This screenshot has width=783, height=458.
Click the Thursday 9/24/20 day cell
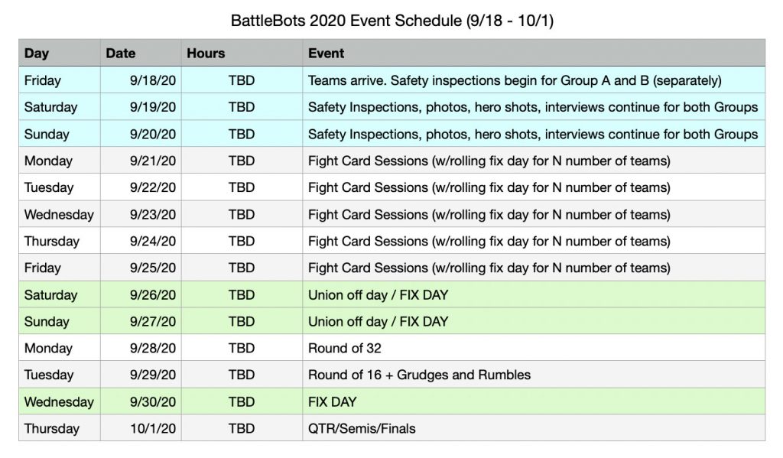pyautogui.click(x=52, y=241)
